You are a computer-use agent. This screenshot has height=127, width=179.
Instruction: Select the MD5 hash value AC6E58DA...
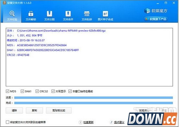click(42, 45)
